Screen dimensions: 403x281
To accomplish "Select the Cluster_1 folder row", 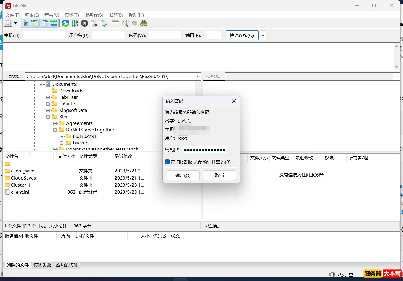I will tap(75, 185).
